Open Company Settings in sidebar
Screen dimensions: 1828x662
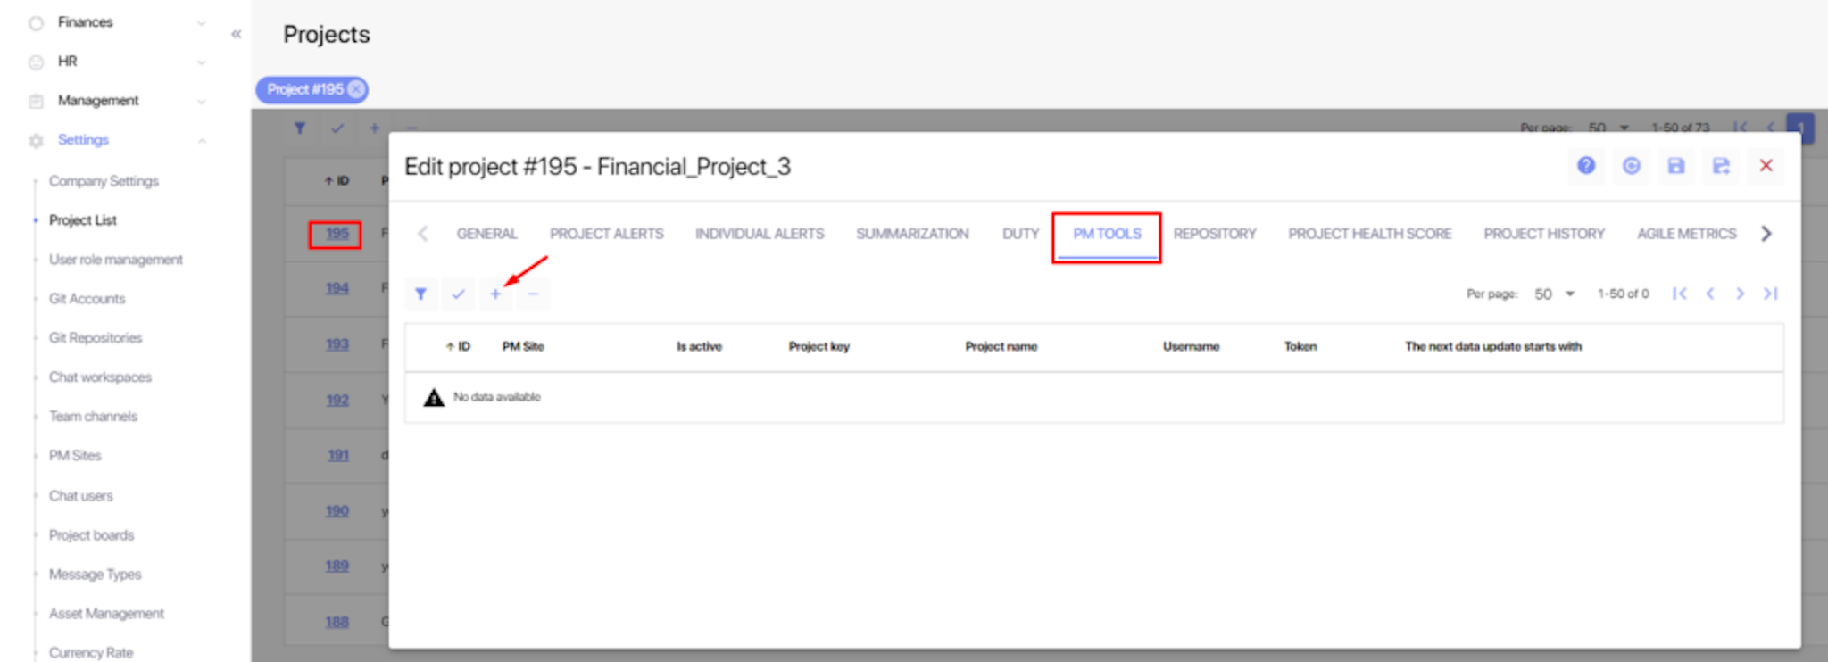click(x=104, y=181)
